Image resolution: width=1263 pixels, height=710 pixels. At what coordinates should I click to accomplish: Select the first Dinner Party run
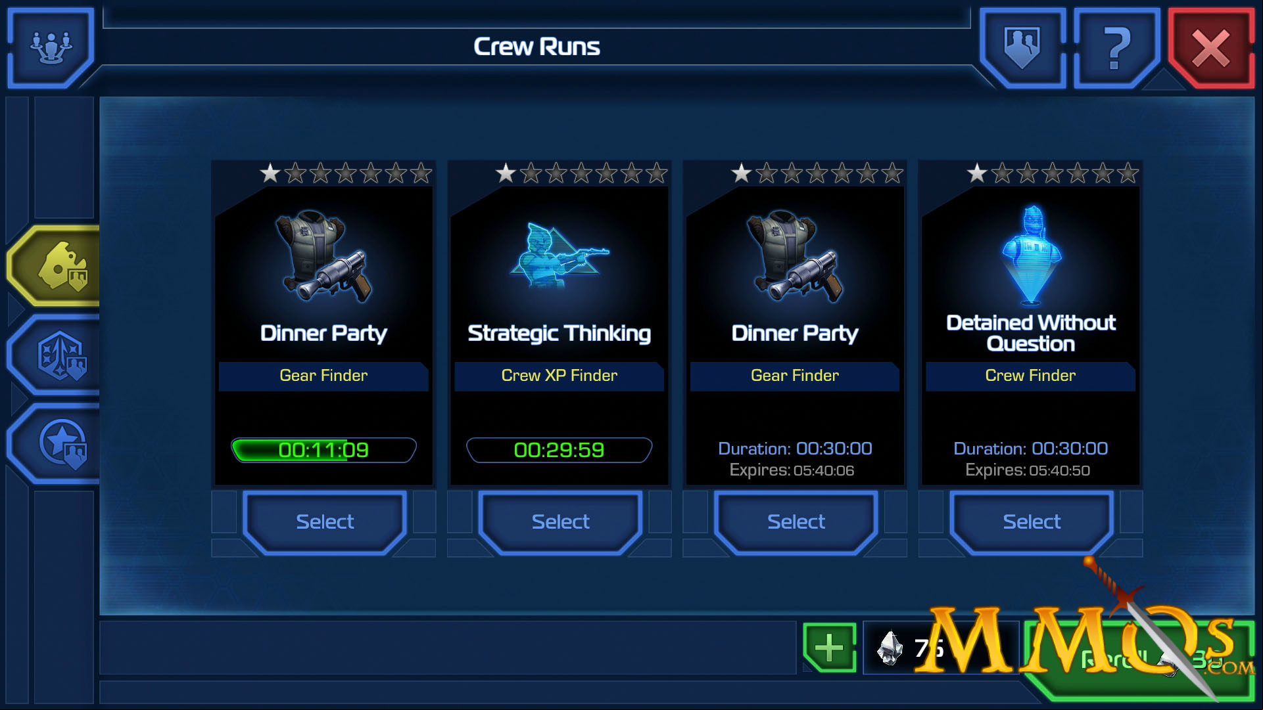pyautogui.click(x=325, y=522)
